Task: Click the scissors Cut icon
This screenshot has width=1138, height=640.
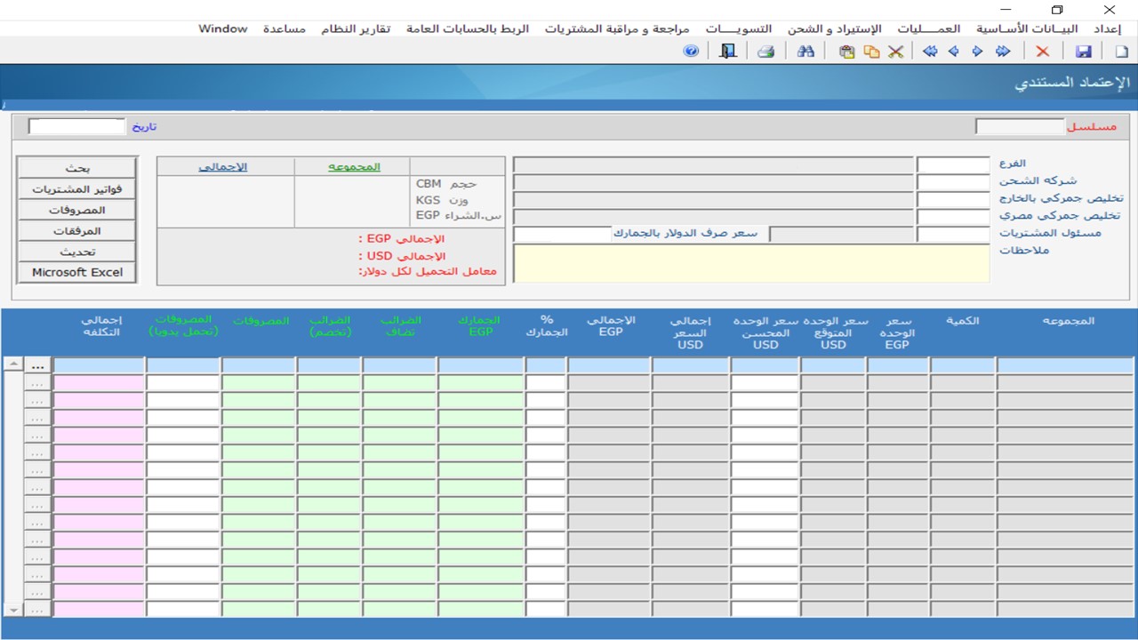Action: 895,52
